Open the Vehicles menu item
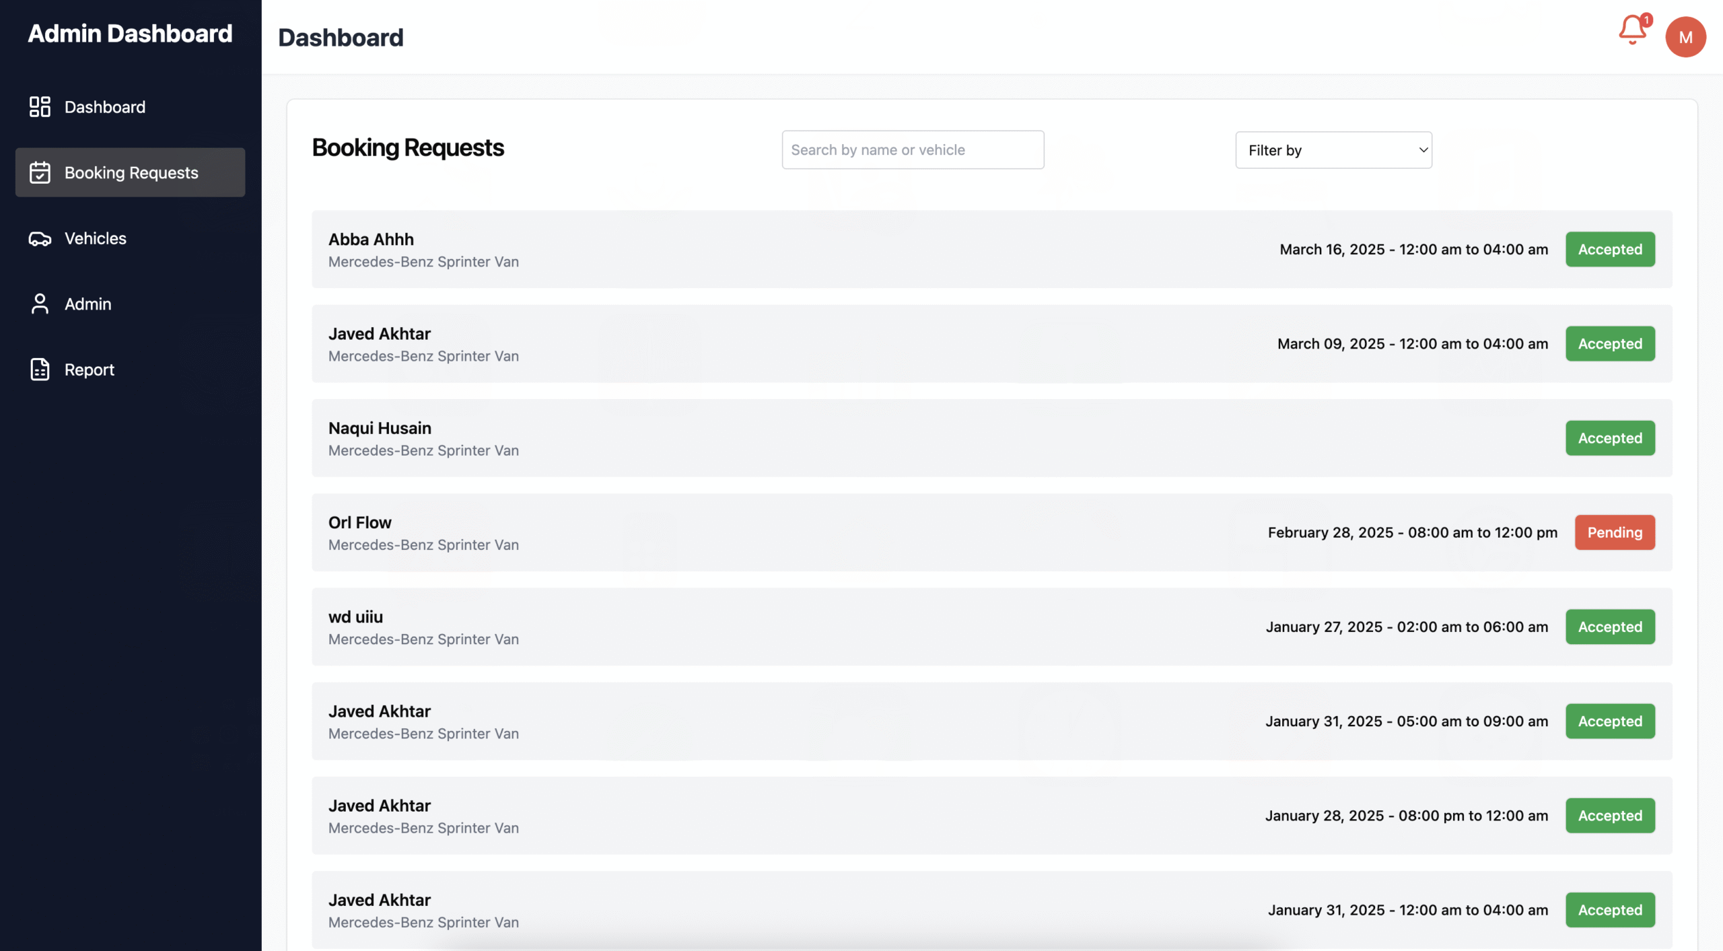Screen dimensions: 1723x951 click(x=96, y=238)
